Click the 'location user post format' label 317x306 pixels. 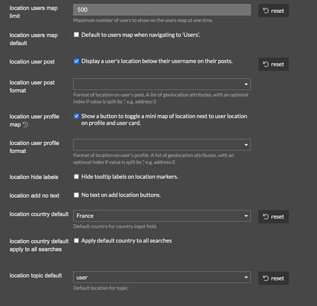click(32, 86)
